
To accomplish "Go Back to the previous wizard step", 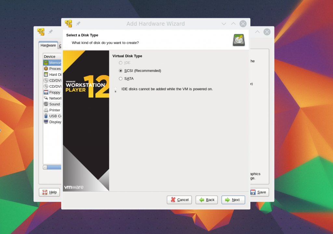I will 206,200.
